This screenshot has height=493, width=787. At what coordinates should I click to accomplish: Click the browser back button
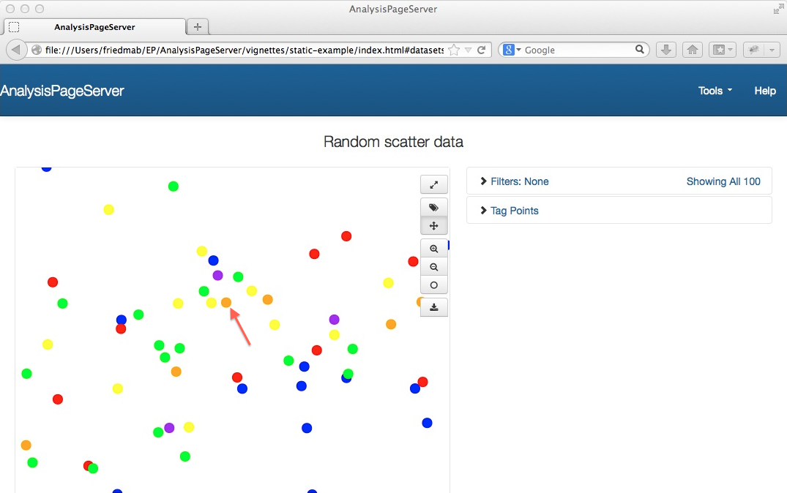(16, 50)
